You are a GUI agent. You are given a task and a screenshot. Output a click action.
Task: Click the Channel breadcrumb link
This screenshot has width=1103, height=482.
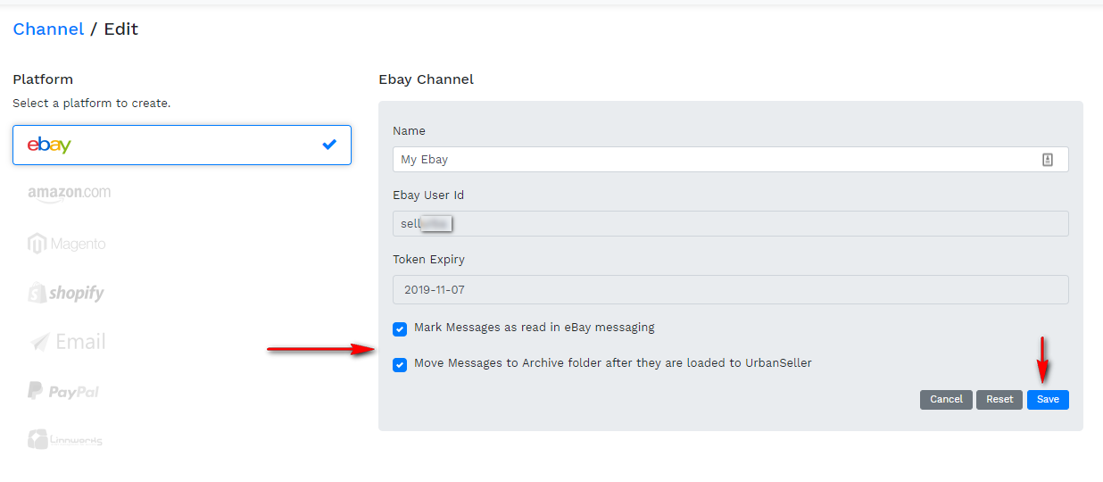[x=48, y=29]
